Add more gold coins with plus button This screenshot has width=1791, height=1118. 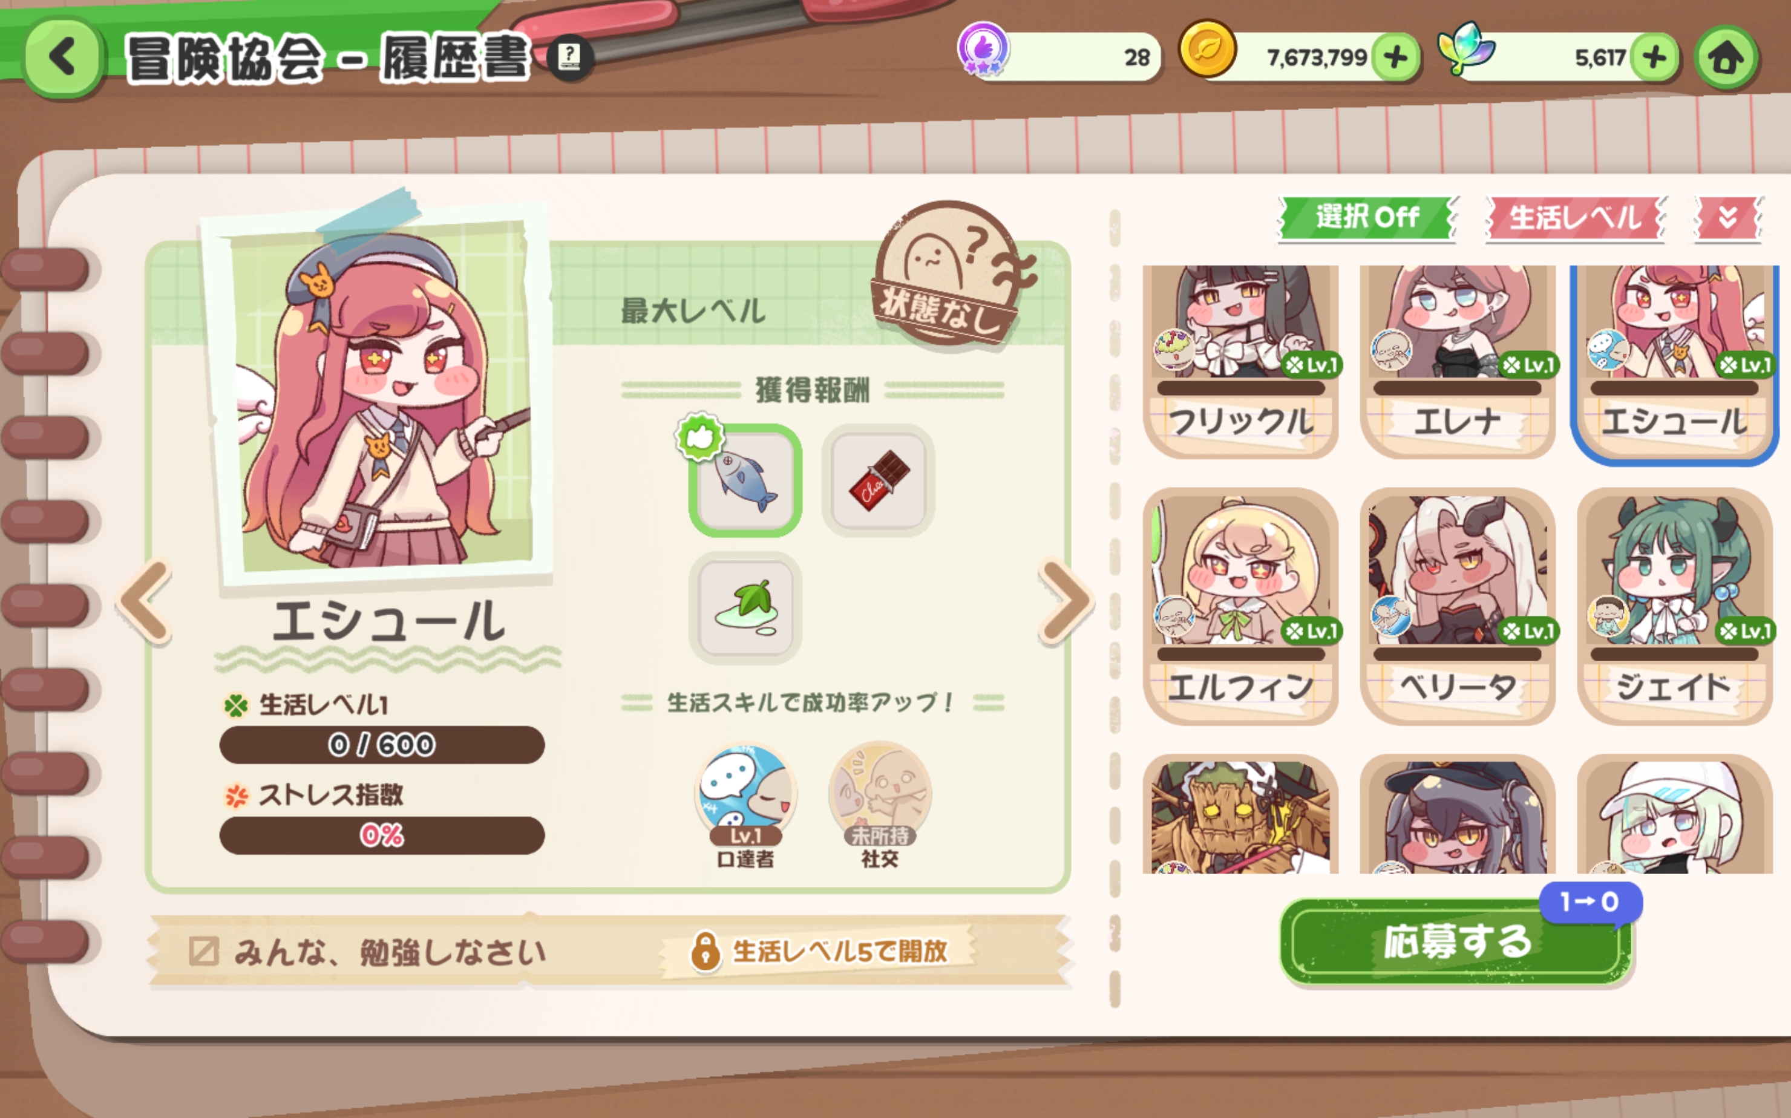point(1395,57)
